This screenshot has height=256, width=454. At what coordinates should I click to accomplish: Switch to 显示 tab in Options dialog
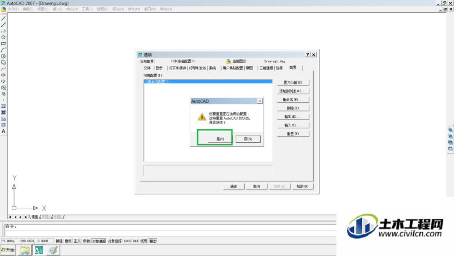pyautogui.click(x=159, y=68)
